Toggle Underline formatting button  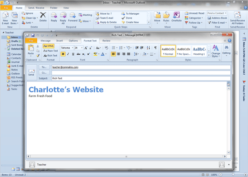coord(73,54)
